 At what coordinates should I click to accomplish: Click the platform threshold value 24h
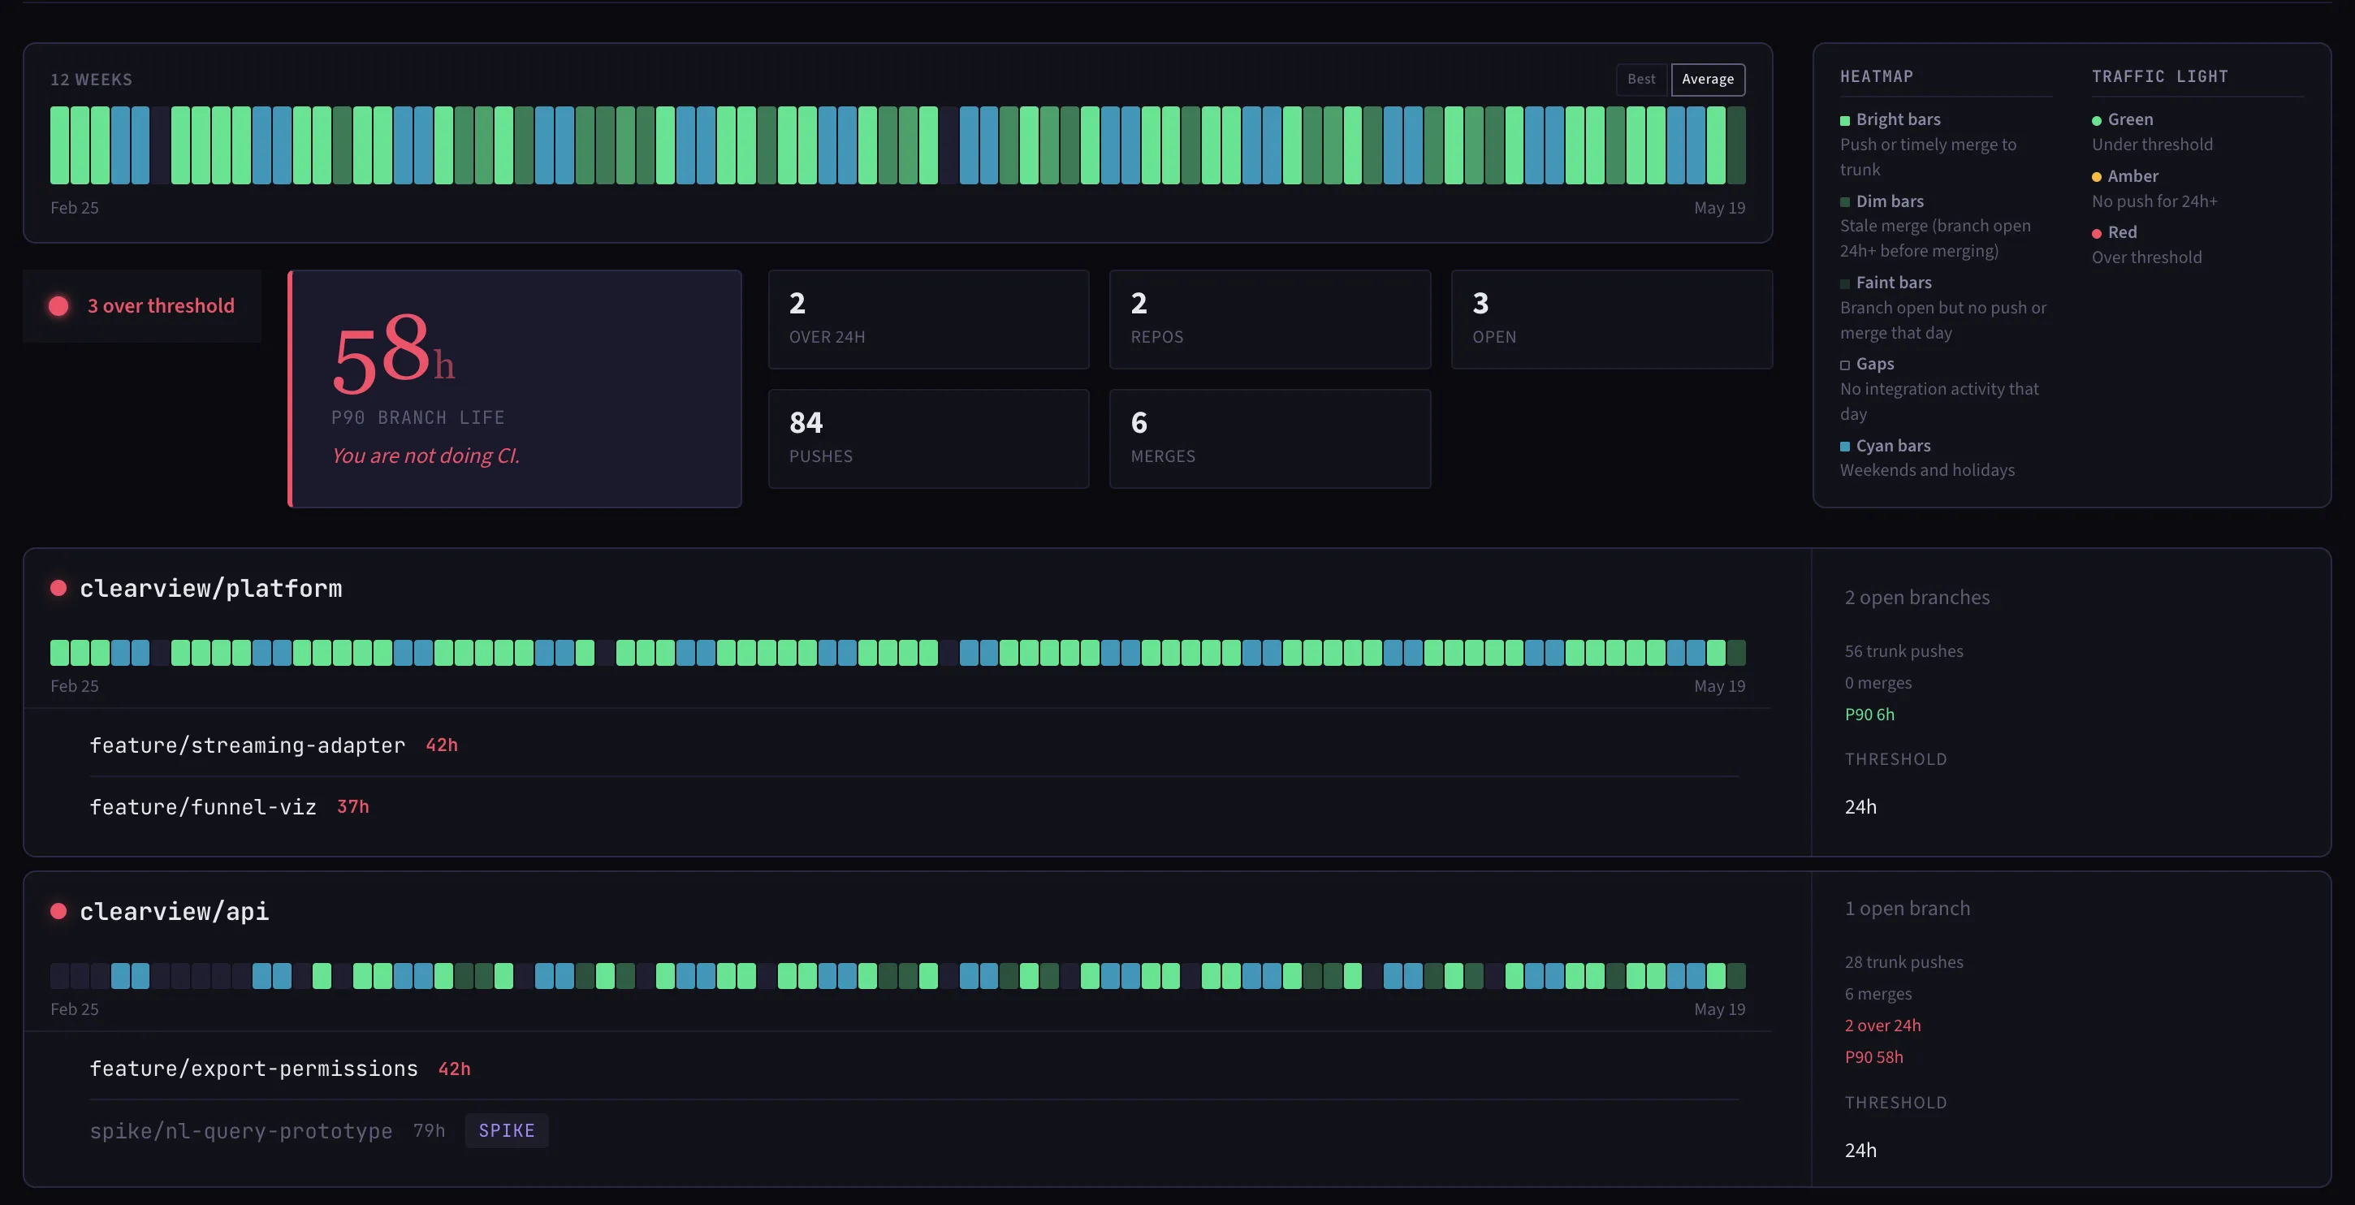[1860, 806]
